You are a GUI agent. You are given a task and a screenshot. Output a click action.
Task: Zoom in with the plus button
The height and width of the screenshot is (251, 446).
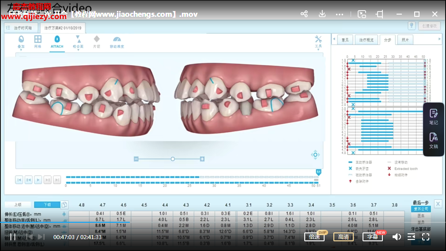click(202, 159)
